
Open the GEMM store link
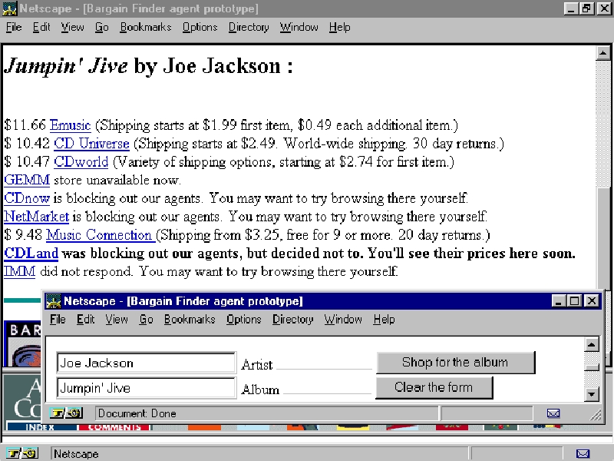[27, 180]
